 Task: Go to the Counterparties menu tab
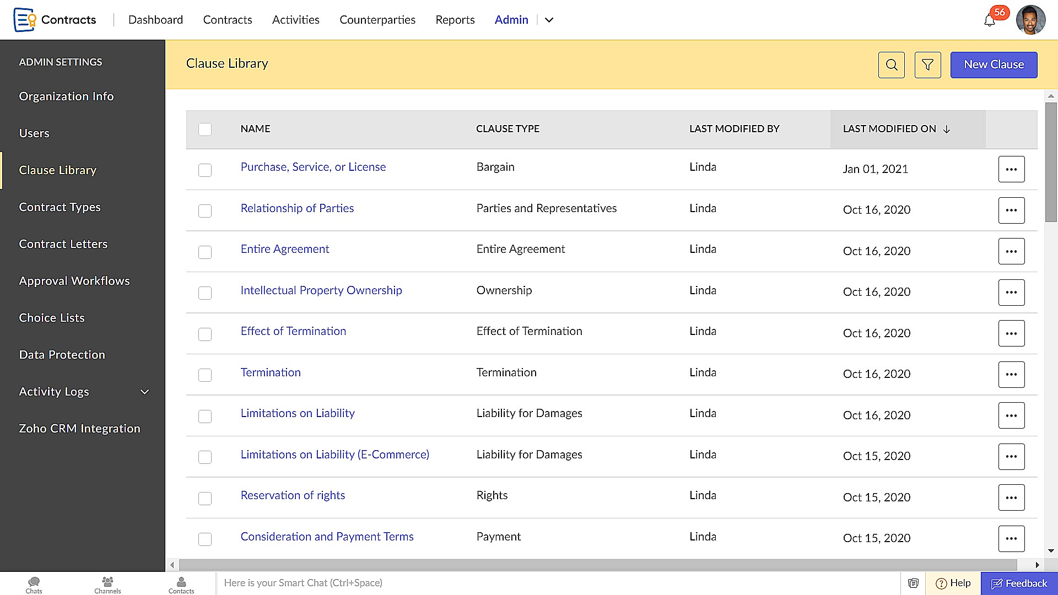(x=377, y=20)
